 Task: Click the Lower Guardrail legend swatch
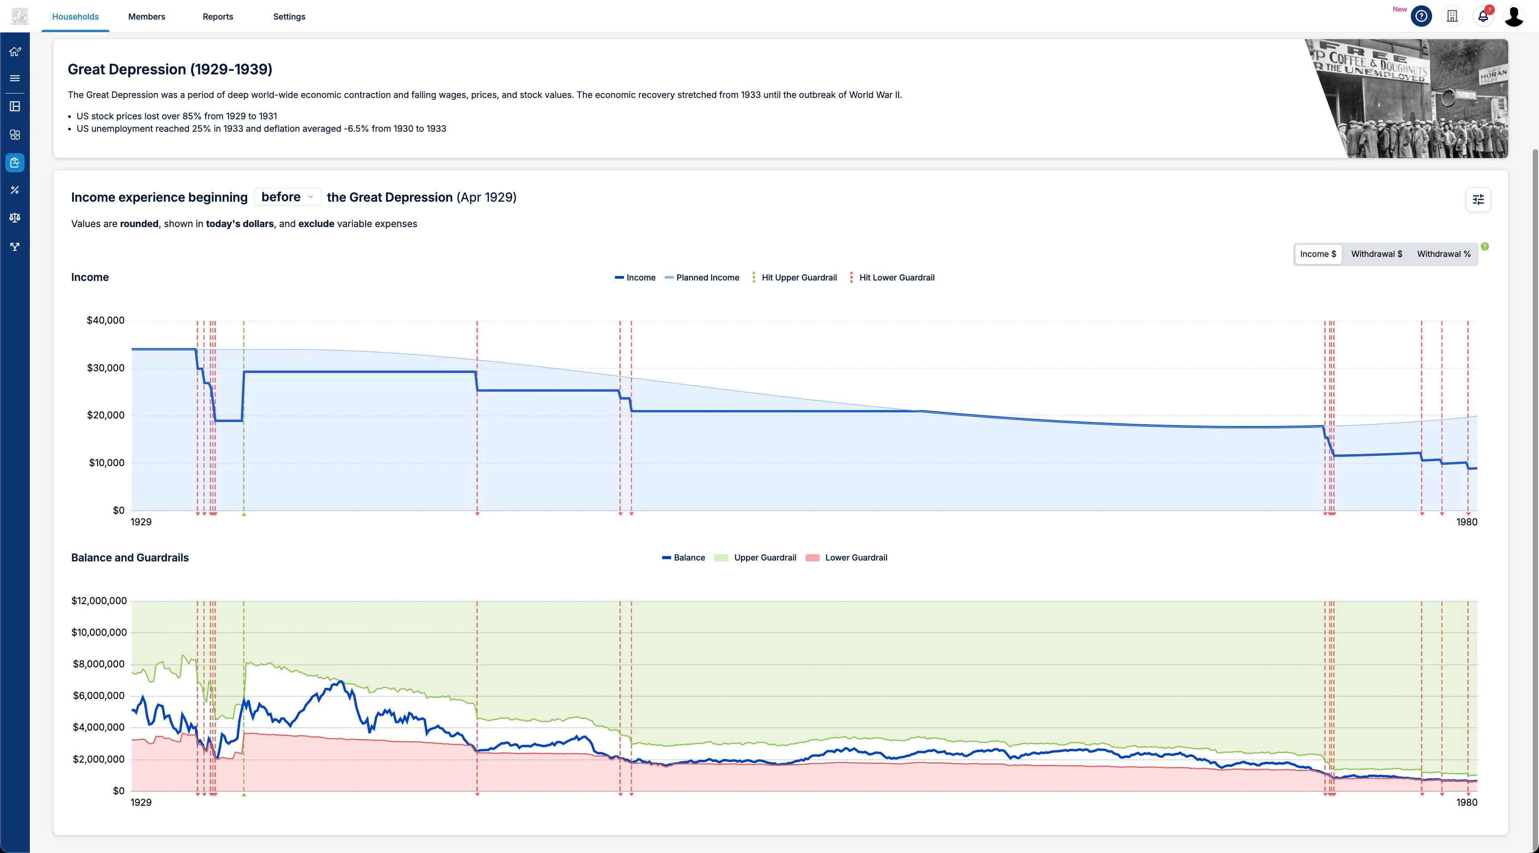[813, 558]
